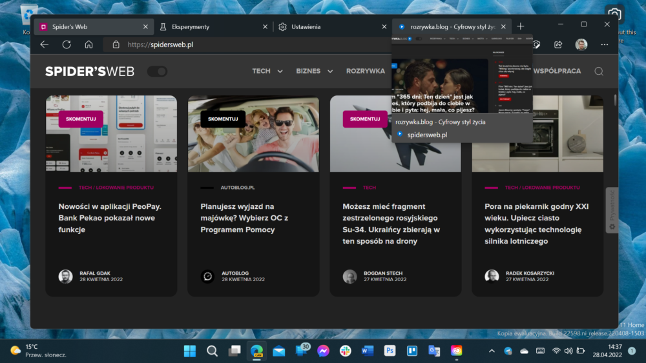Switch to the Eksperymenty tab
Screen dimensions: 646x363
click(x=213, y=26)
